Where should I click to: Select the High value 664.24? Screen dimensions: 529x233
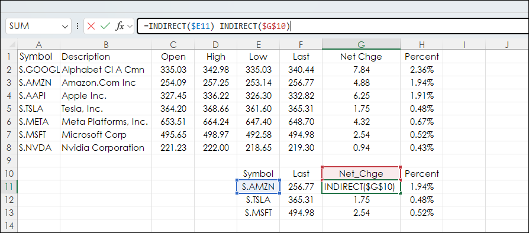click(x=215, y=121)
